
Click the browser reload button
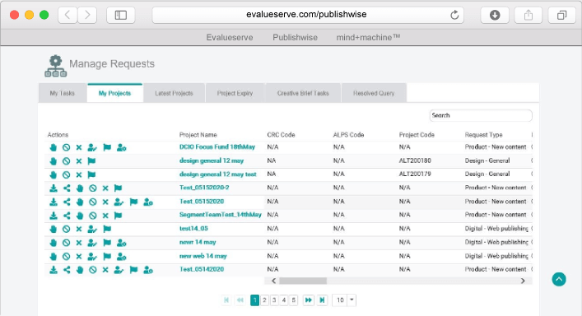pos(454,15)
